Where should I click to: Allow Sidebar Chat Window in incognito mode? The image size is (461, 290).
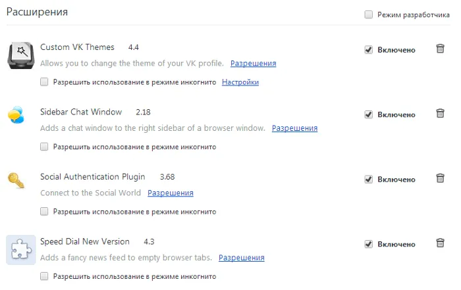44,147
